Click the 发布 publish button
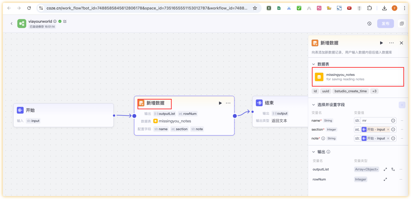The width and height of the screenshot is (411, 199). point(385,24)
